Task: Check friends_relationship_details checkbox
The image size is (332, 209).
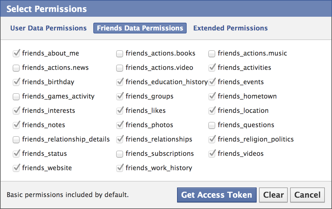Action: (16, 140)
